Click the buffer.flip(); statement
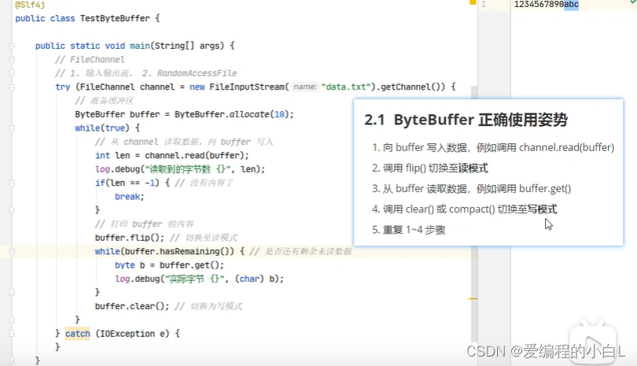Viewport: 637px width, 366px height. coord(130,238)
